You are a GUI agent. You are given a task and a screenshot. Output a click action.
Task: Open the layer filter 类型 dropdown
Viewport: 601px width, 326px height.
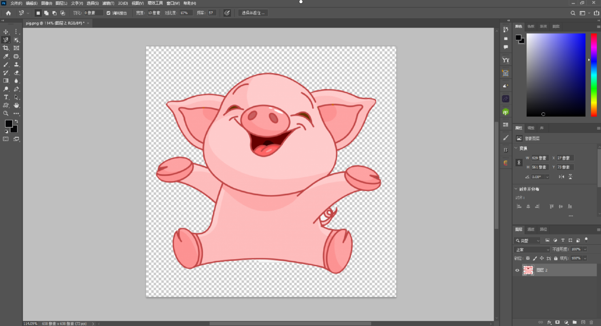527,240
